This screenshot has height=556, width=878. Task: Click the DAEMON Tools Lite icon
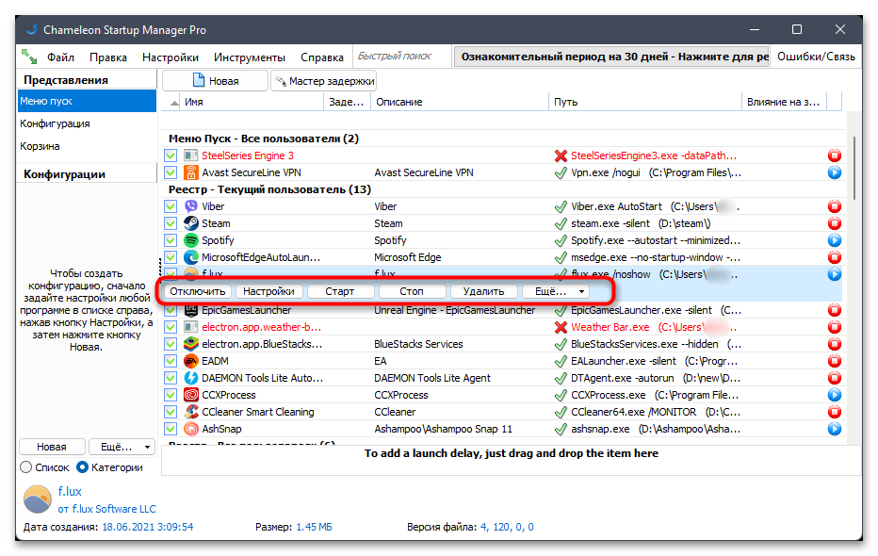(191, 378)
